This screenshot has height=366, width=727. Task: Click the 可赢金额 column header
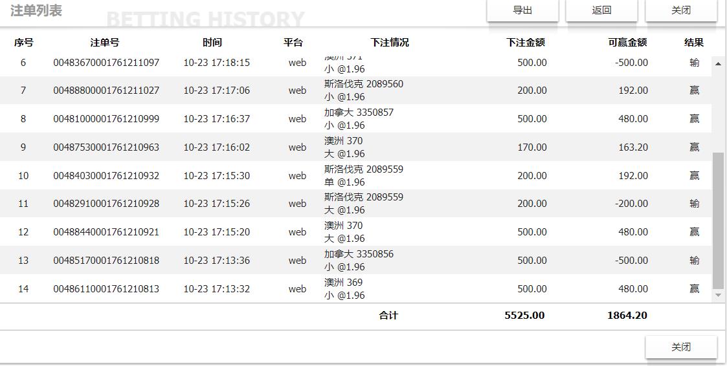pyautogui.click(x=627, y=43)
